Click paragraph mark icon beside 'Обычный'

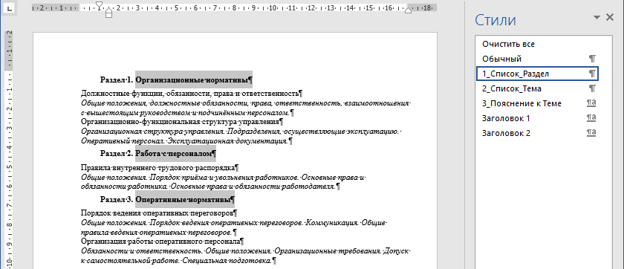(x=592, y=59)
